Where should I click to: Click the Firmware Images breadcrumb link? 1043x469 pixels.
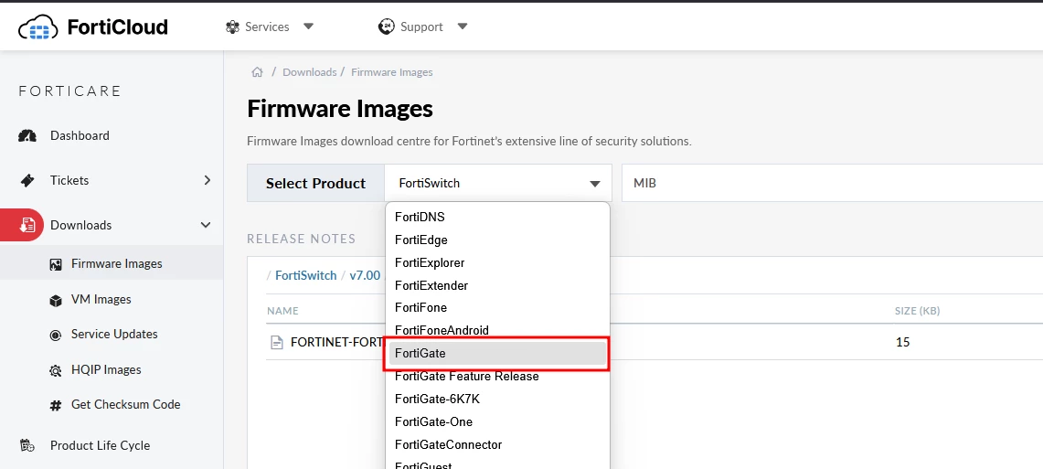click(x=392, y=72)
